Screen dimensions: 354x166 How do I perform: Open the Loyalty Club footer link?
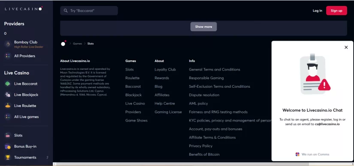pos(165,69)
